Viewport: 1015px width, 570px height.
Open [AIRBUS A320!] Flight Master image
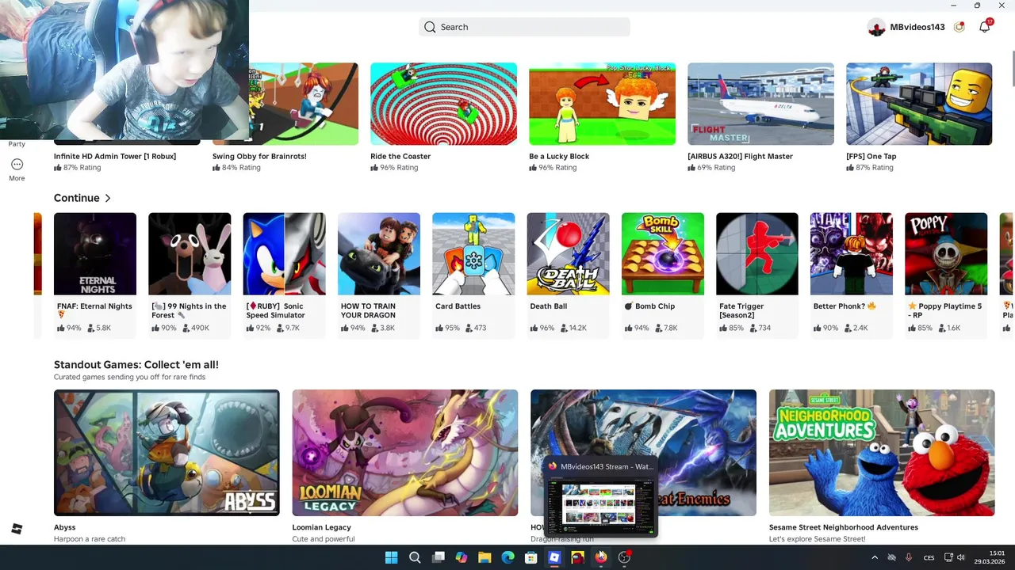[760, 104]
